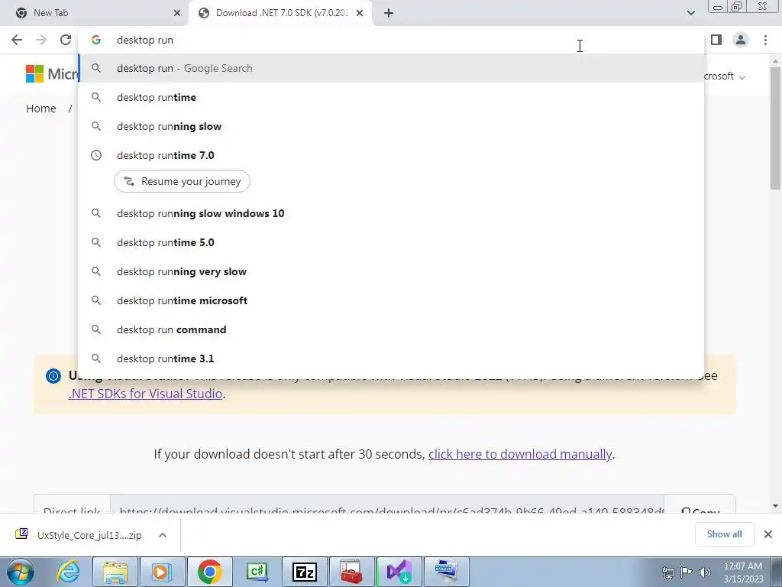The image size is (782, 587).
Task: Click the page vertical scrollbar thumb
Action: pyautogui.click(x=775, y=128)
